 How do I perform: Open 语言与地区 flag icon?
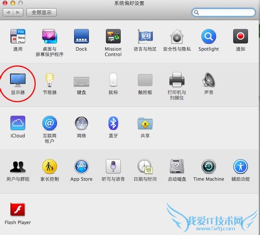pos(145,36)
